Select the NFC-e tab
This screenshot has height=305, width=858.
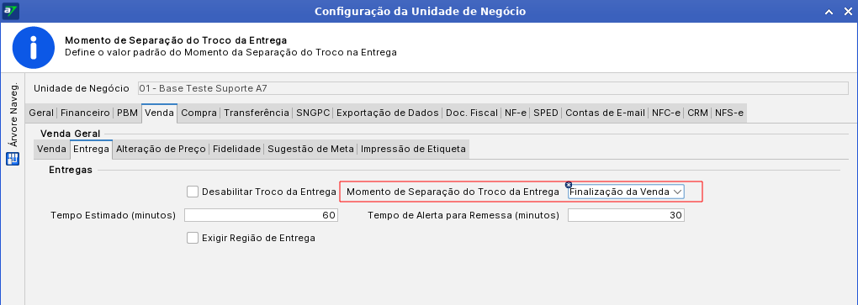click(666, 113)
